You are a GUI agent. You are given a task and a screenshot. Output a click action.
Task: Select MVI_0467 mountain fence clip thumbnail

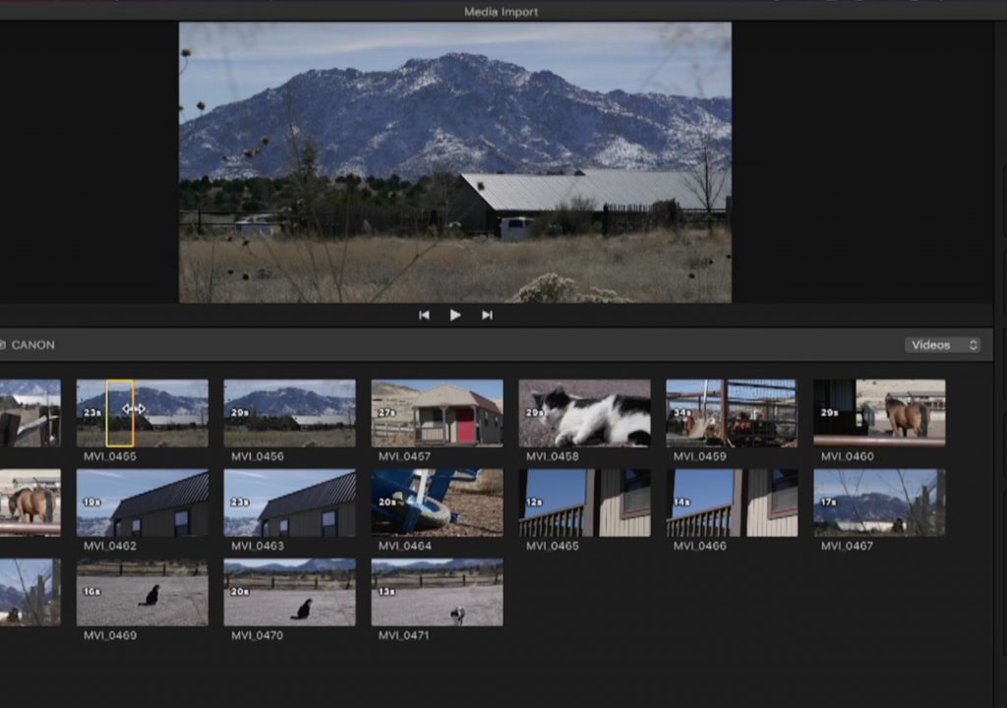[879, 502]
